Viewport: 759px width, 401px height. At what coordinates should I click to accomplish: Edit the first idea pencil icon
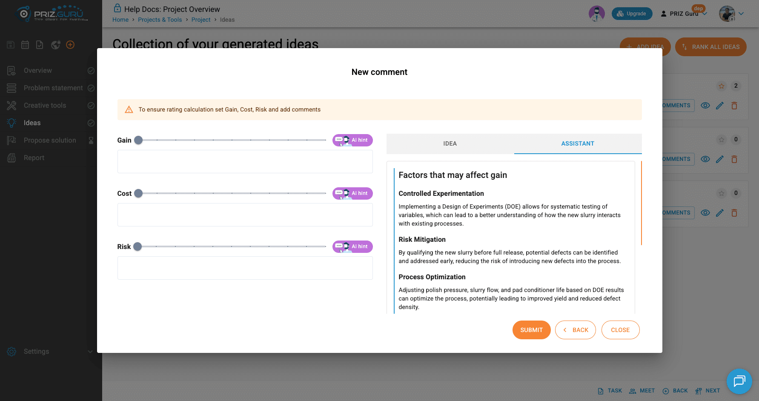(720, 106)
